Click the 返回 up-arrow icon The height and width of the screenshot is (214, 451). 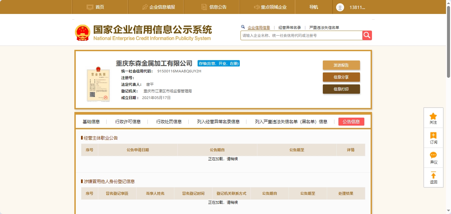tap(433, 175)
